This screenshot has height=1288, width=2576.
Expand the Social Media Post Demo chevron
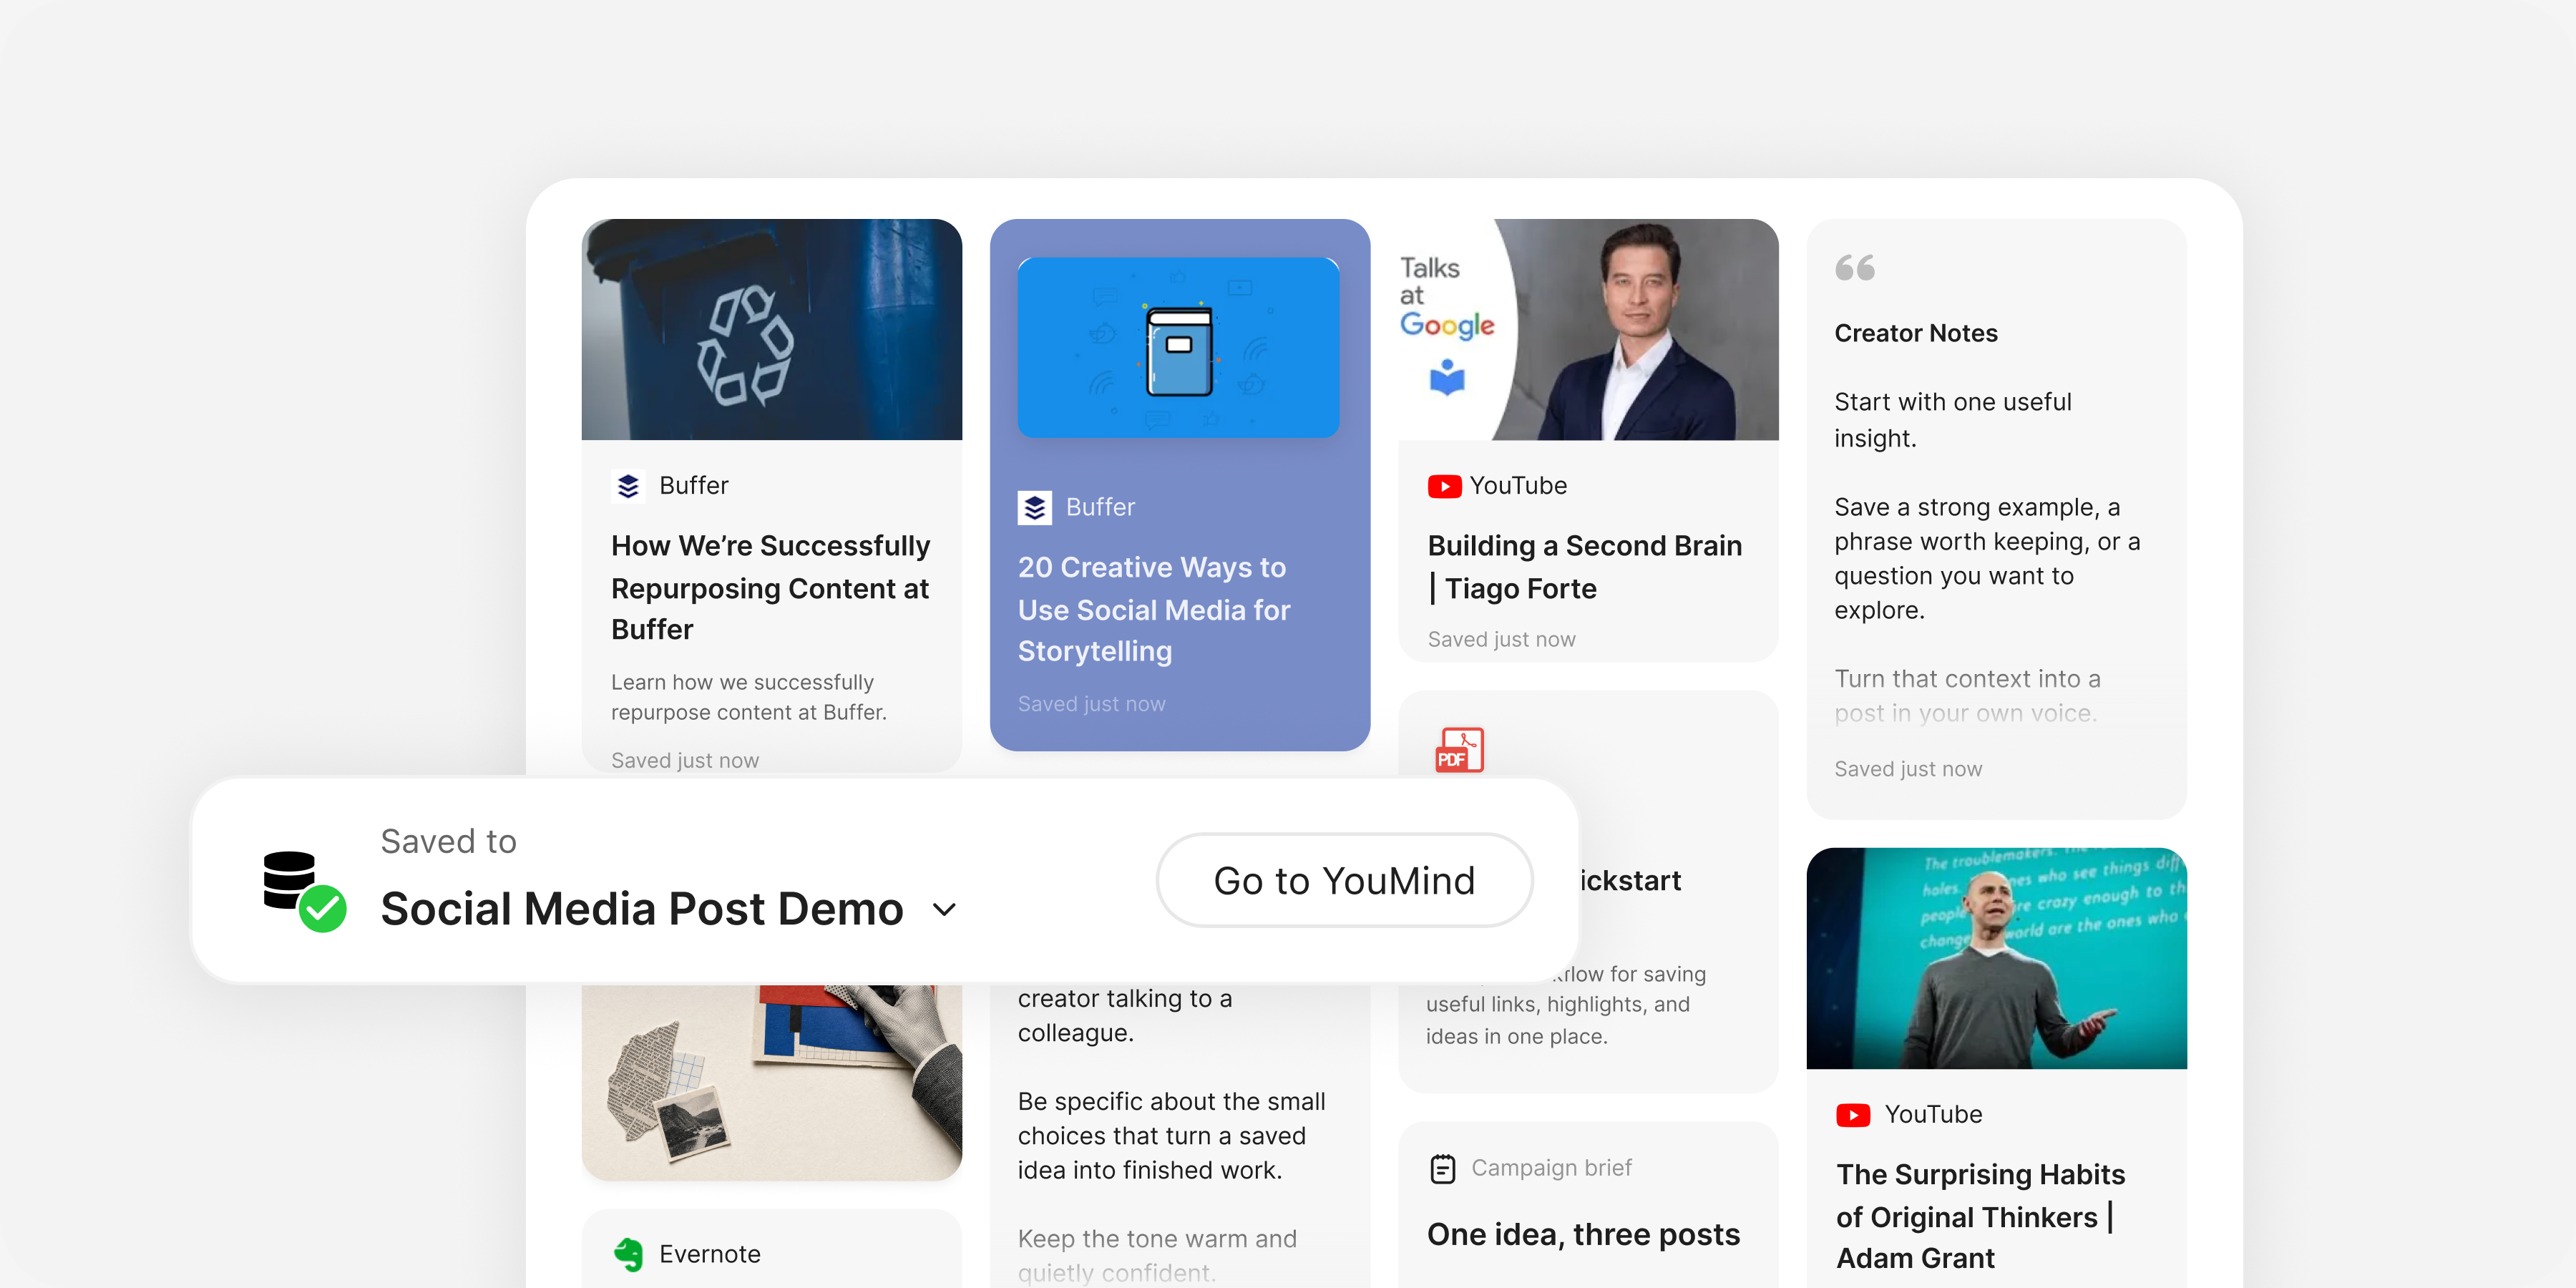click(944, 910)
